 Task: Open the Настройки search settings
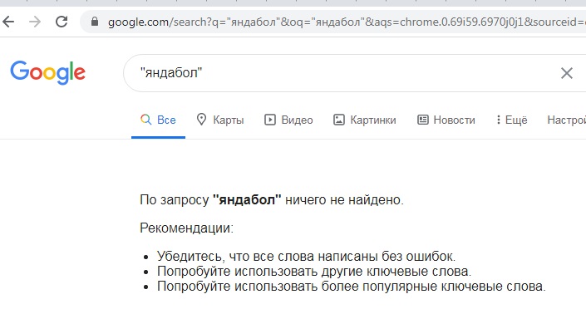coord(567,120)
